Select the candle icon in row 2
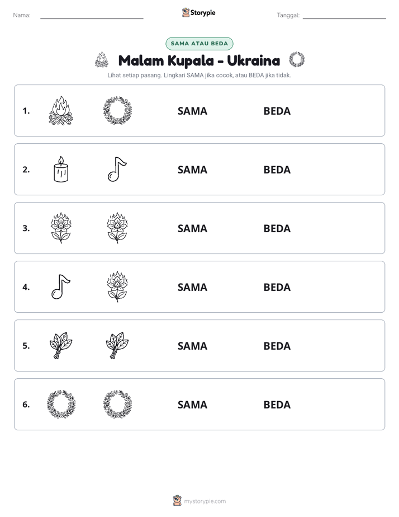The image size is (399, 517). pyautogui.click(x=61, y=169)
